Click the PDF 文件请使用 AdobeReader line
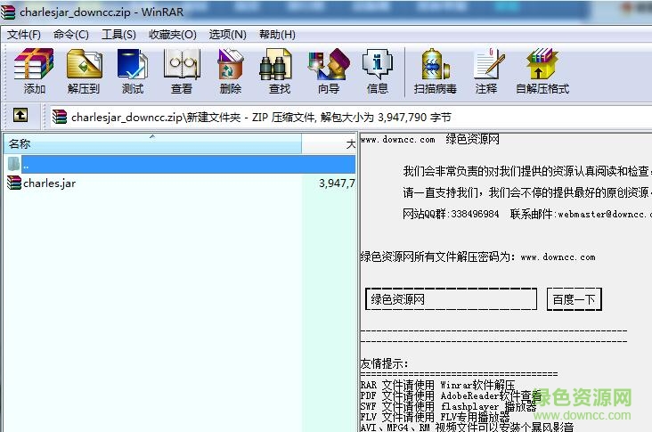The width and height of the screenshot is (652, 432). [x=451, y=395]
